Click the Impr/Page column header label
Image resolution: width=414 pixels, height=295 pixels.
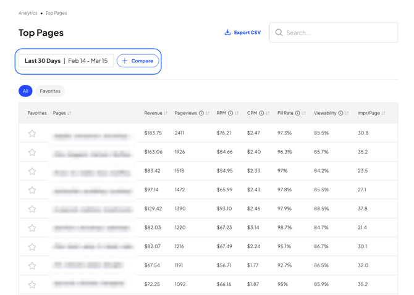(x=369, y=113)
